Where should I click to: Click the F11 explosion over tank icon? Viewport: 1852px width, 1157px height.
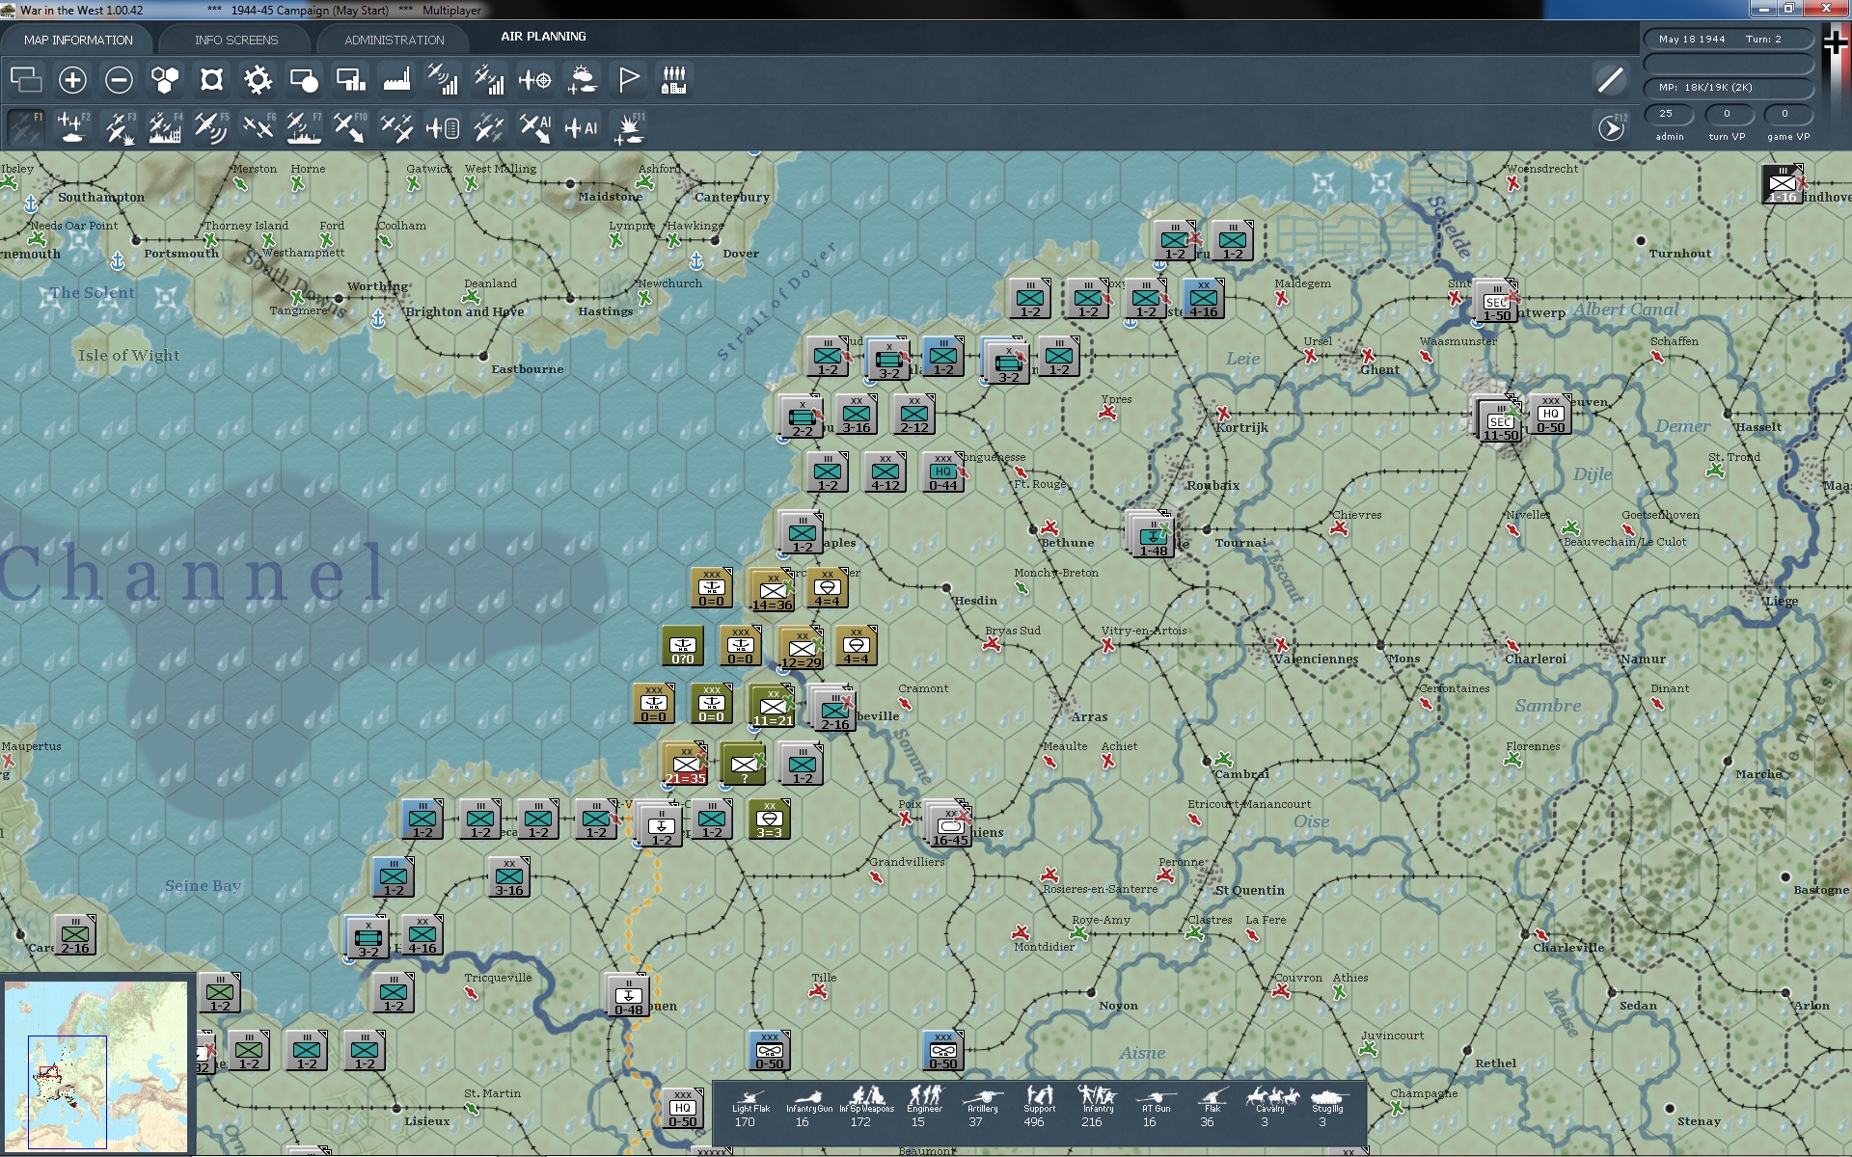[628, 127]
